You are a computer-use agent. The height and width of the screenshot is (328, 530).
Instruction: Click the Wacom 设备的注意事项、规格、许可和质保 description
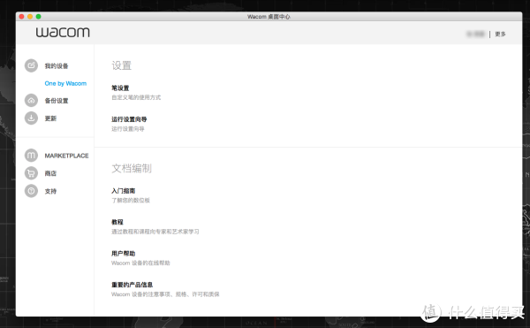(165, 294)
